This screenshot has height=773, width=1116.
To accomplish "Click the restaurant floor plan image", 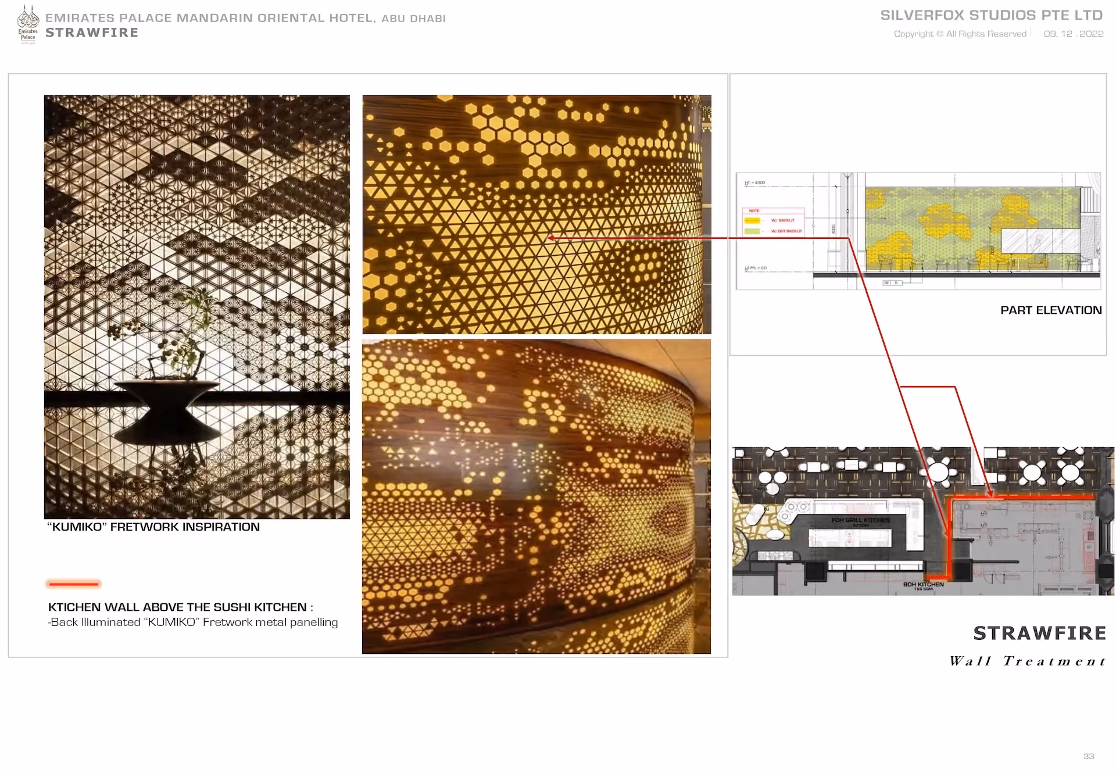I will tap(923, 521).
